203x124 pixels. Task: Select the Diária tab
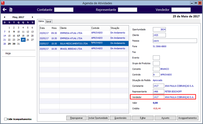[41, 21]
